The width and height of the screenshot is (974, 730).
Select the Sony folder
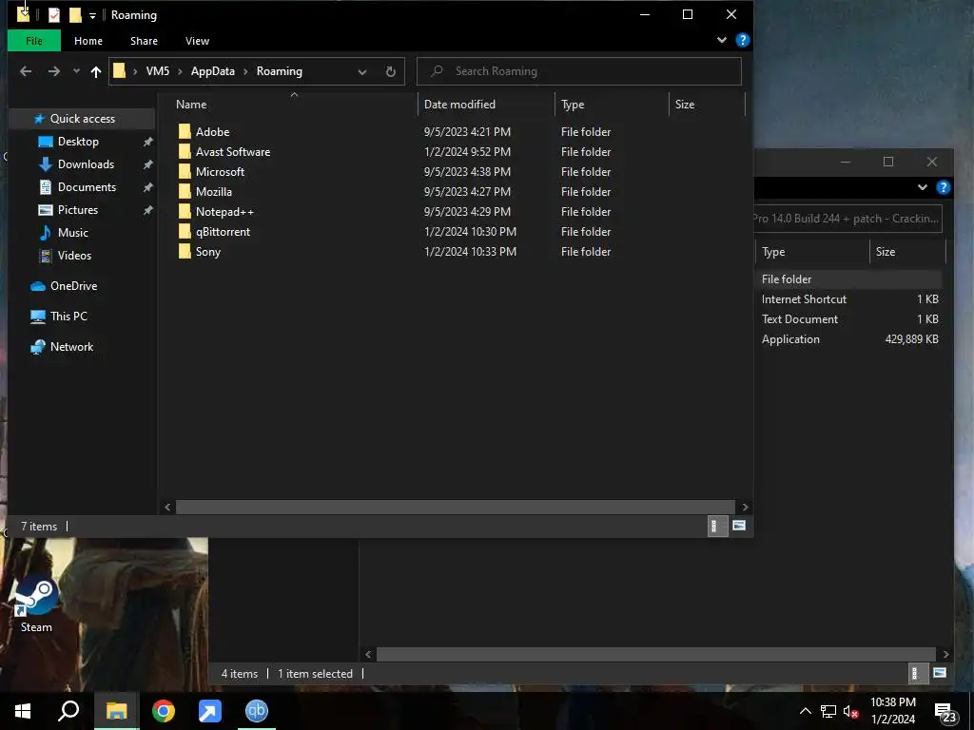pyautogui.click(x=207, y=251)
